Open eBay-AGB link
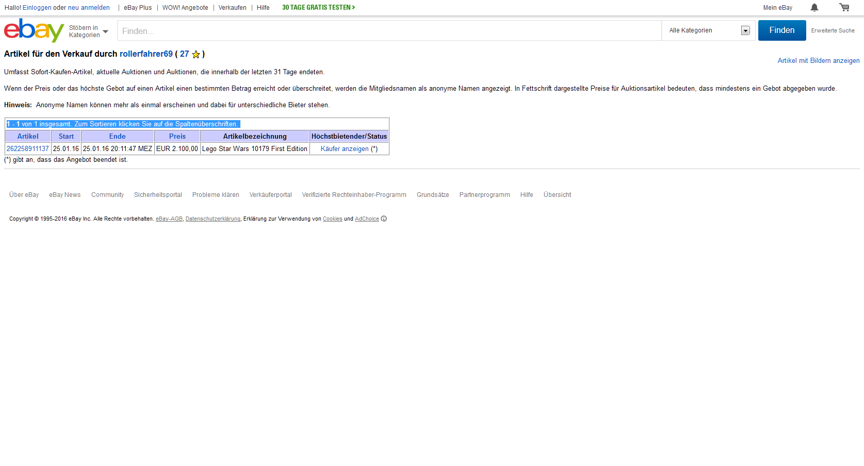This screenshot has width=864, height=466. 169,219
